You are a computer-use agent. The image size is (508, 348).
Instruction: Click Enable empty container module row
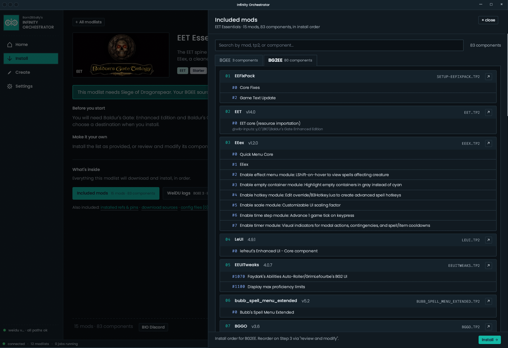pos(358,185)
